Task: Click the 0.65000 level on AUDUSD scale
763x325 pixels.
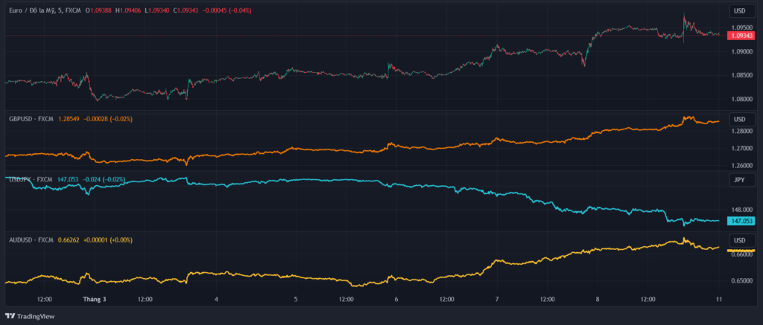Action: [741, 281]
